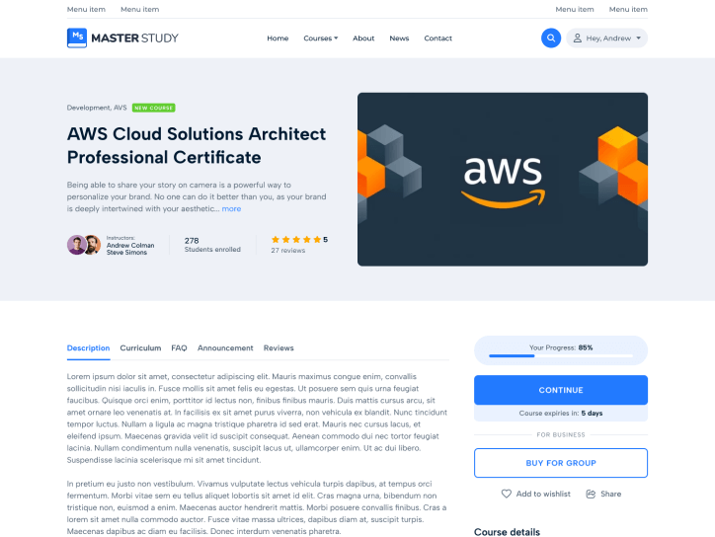Click the Buy for Group button
Viewport: 715px width, 537px height.
tap(561, 463)
